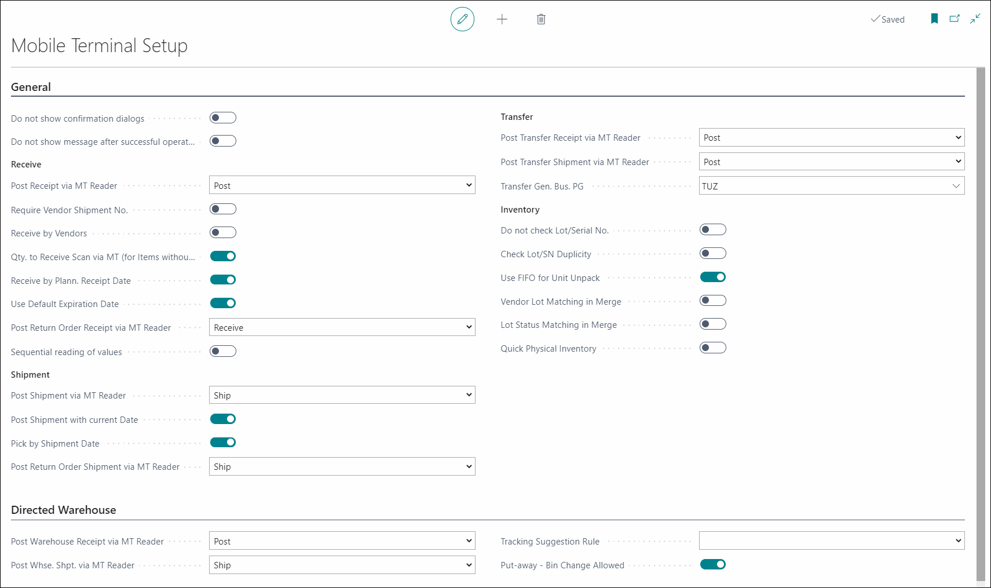Open Post Shipment via MT Reader dropdown
The height and width of the screenshot is (588, 991).
(342, 395)
